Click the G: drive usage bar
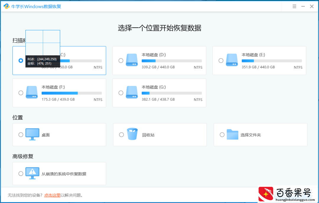Screen dimensions: 319x203 coord(172,93)
